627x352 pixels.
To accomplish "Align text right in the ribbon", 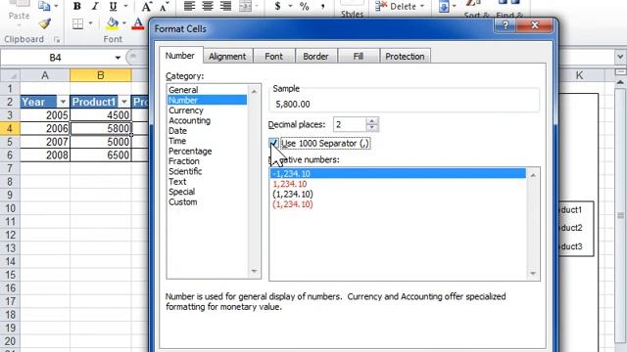I will (225, 6).
